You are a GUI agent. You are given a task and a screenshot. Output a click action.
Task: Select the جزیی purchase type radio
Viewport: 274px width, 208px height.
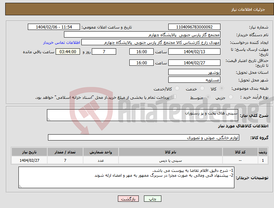[231, 97]
